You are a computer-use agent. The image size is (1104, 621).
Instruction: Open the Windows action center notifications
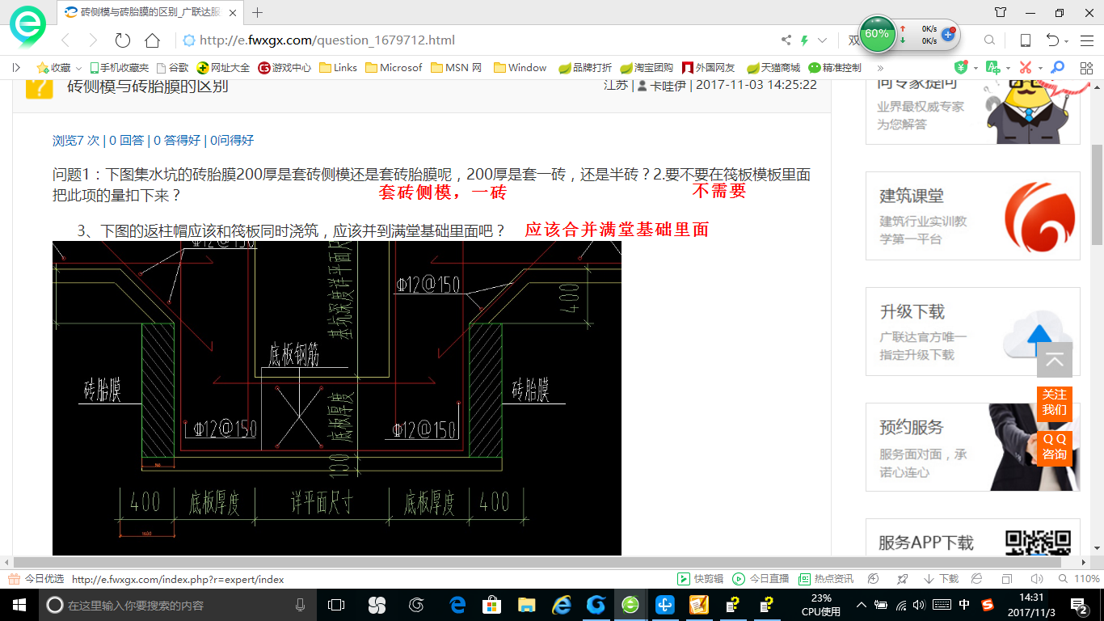point(1080,605)
